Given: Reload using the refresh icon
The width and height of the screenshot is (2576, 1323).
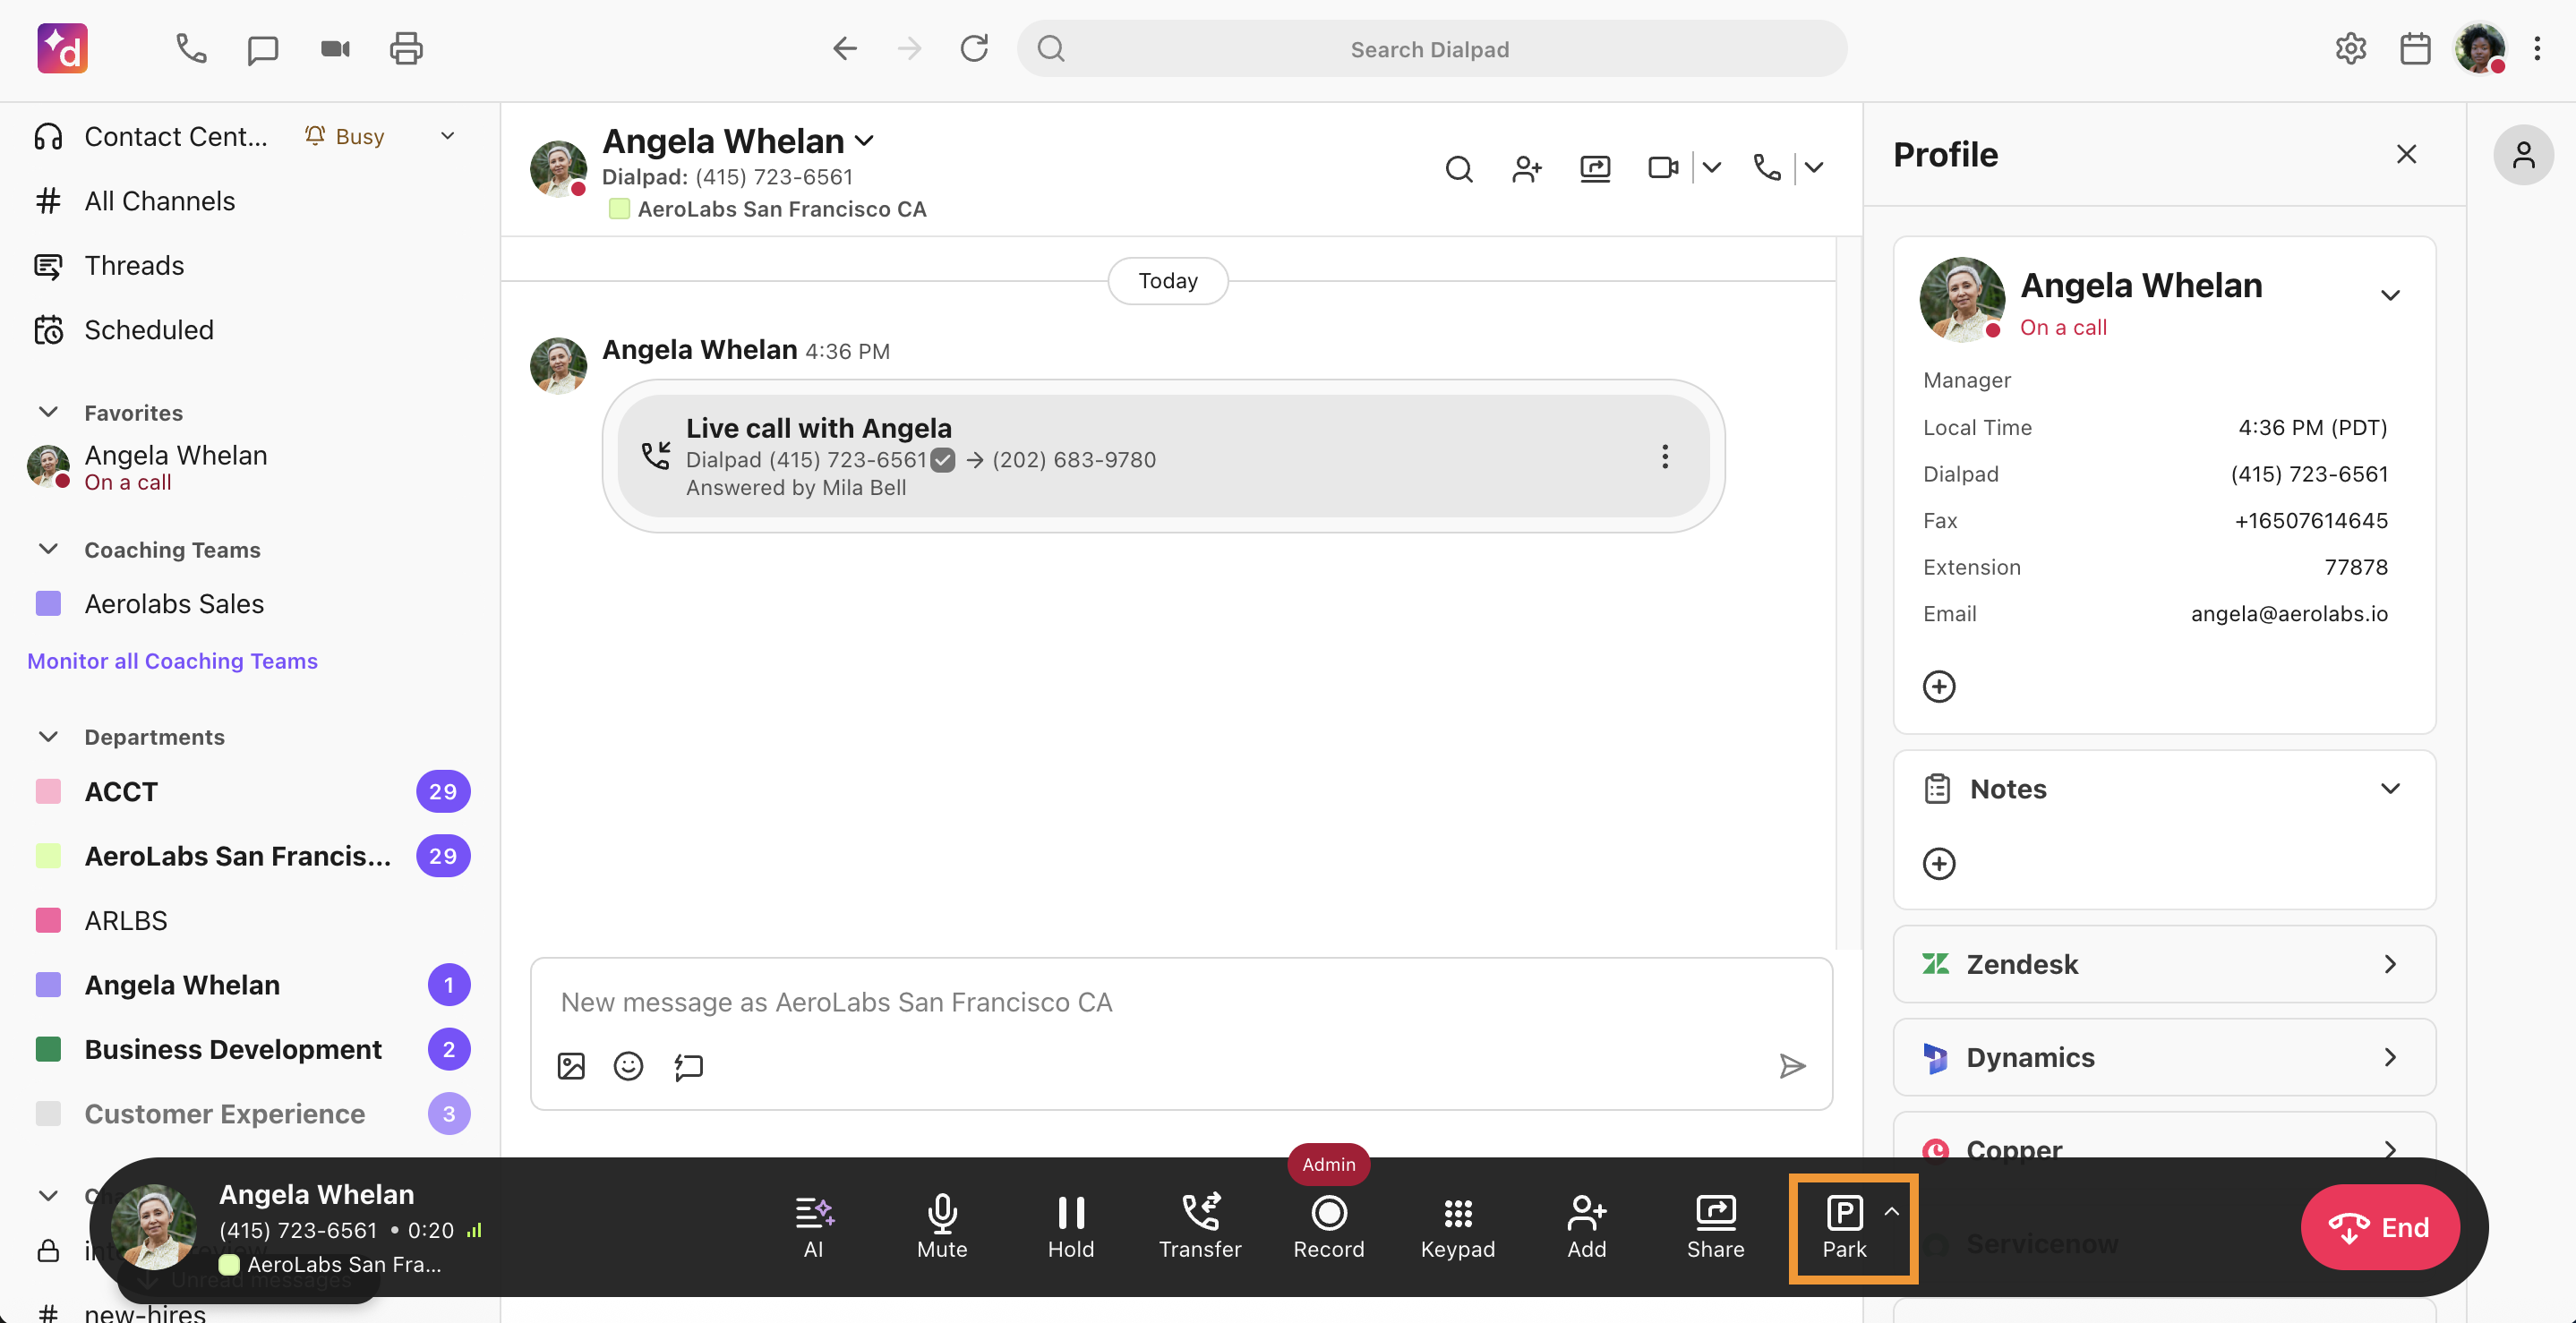Looking at the screenshot, I should tap(974, 49).
